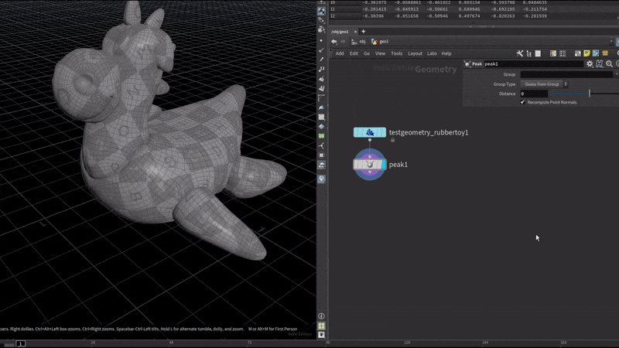Open the Add menu

340,53
